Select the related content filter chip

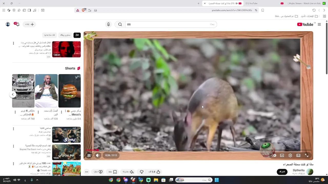click(65, 35)
